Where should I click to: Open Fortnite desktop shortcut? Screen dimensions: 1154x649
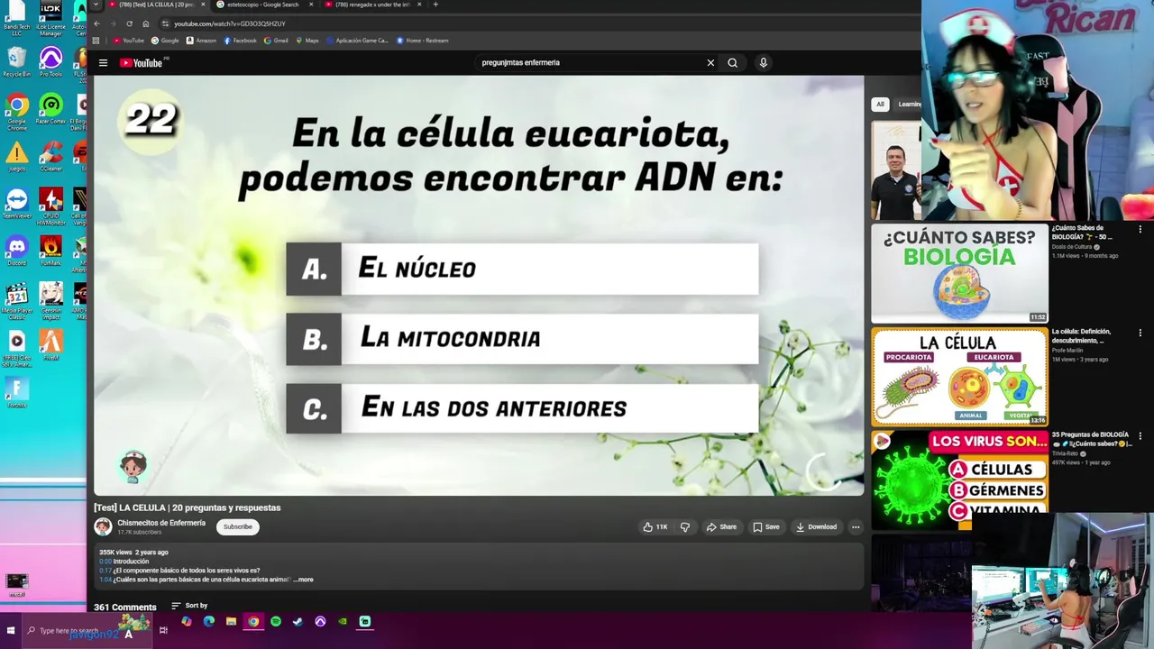(x=17, y=392)
